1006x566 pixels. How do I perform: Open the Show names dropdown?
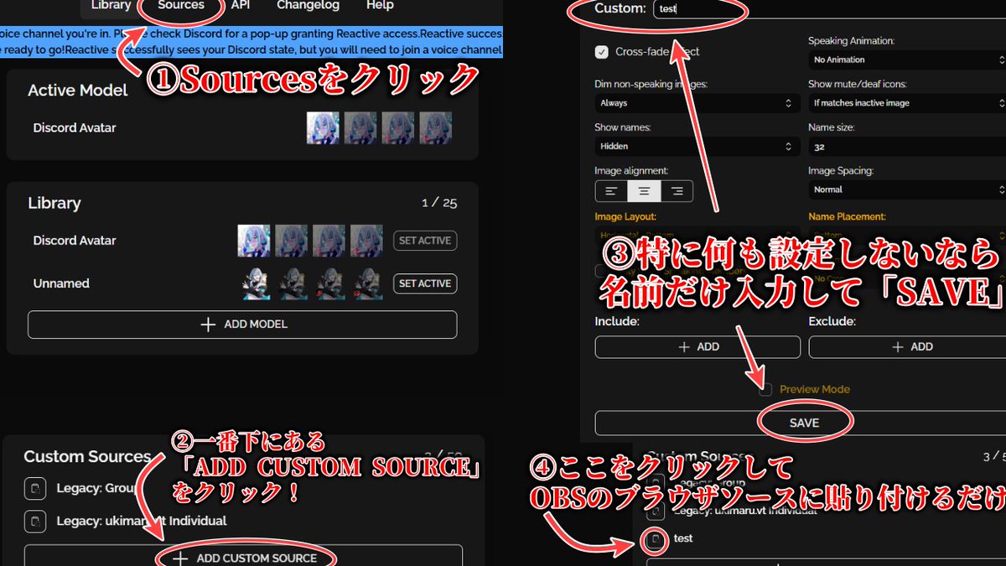click(x=697, y=146)
